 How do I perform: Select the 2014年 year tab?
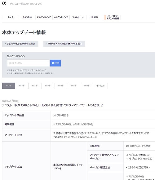point(34,86)
